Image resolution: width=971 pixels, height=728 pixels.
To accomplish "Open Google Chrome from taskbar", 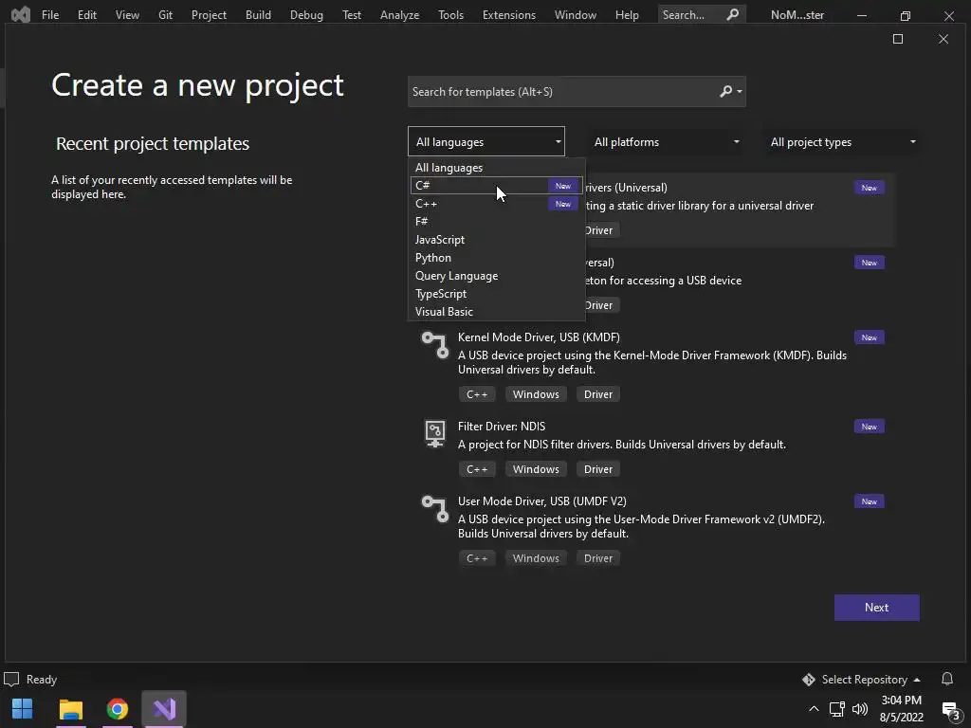I will click(117, 709).
